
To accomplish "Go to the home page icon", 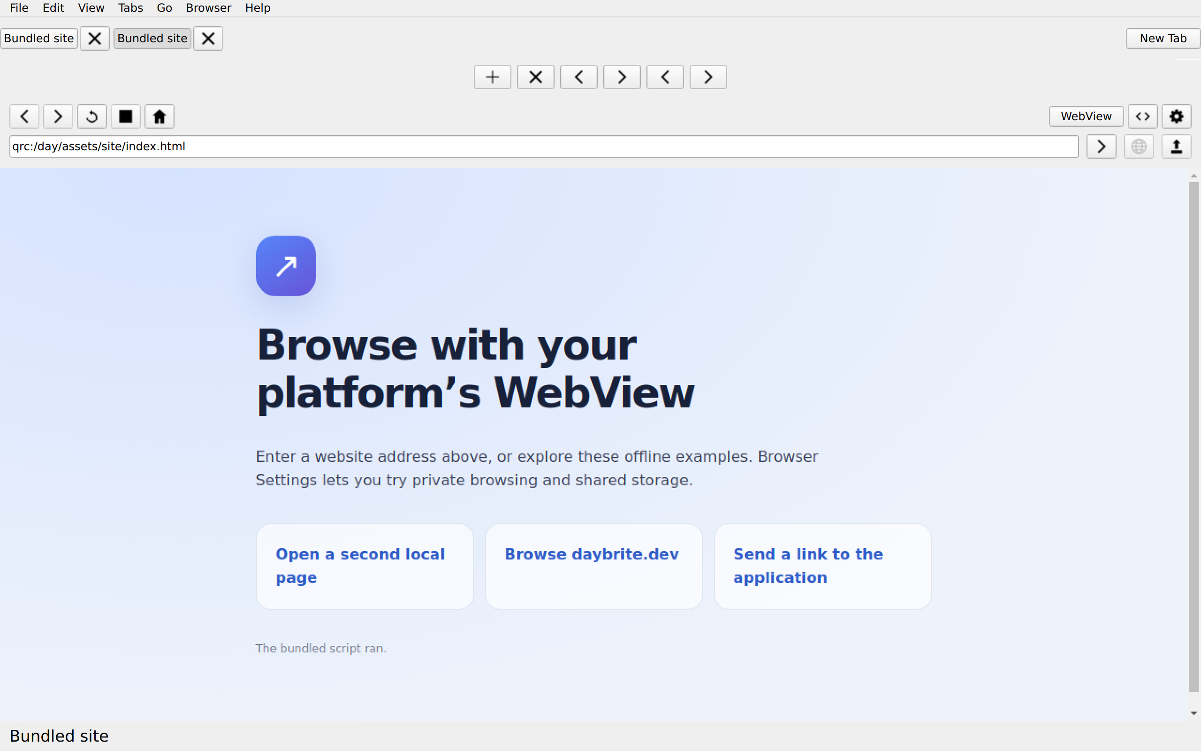I will tap(160, 117).
